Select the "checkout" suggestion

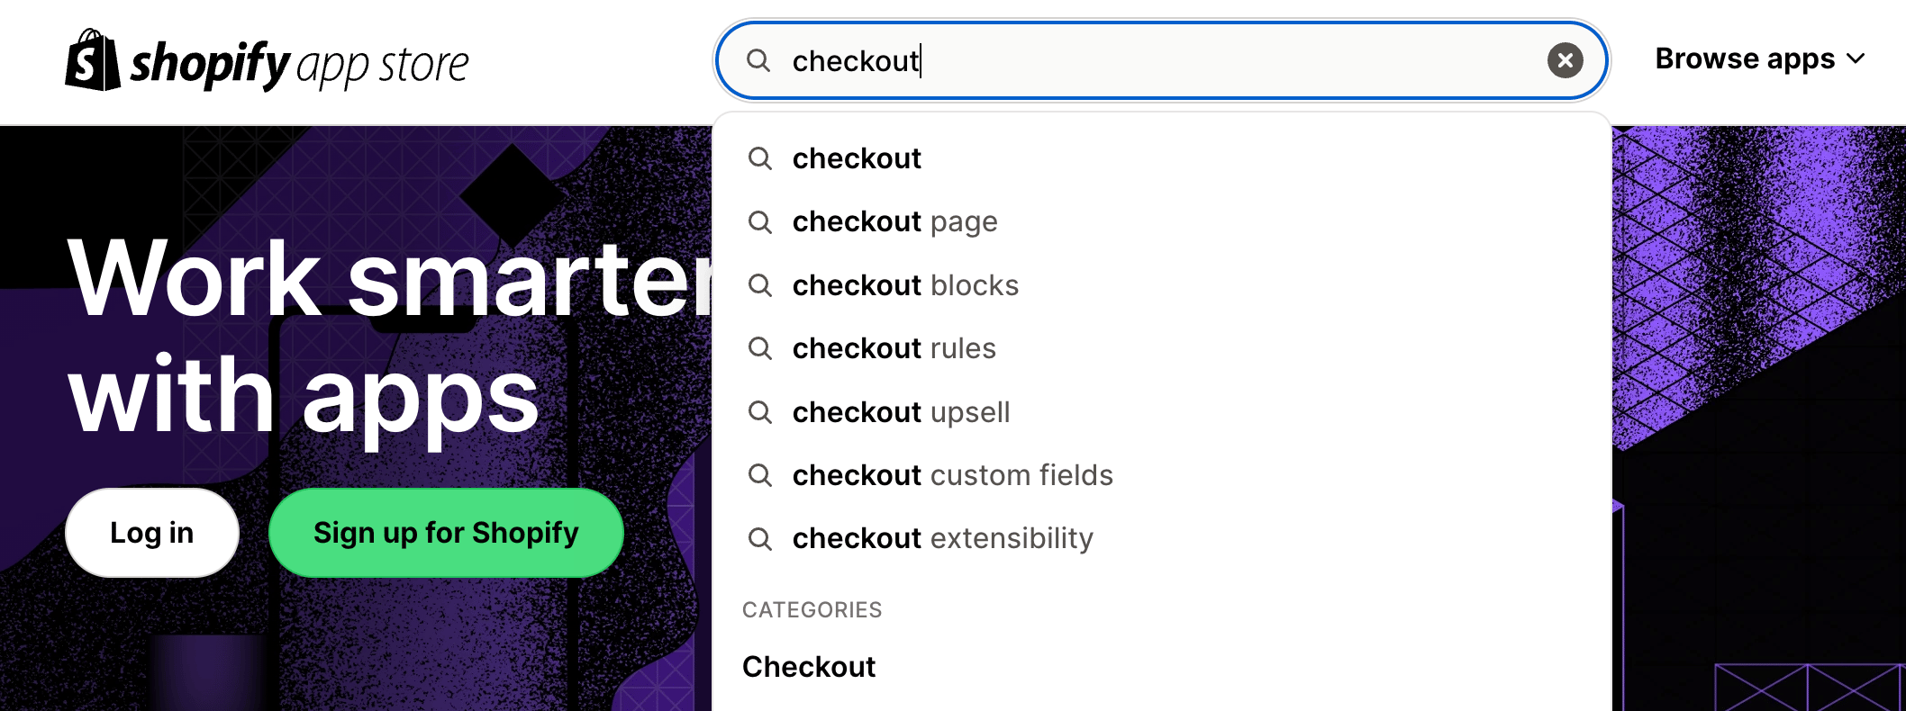(857, 158)
